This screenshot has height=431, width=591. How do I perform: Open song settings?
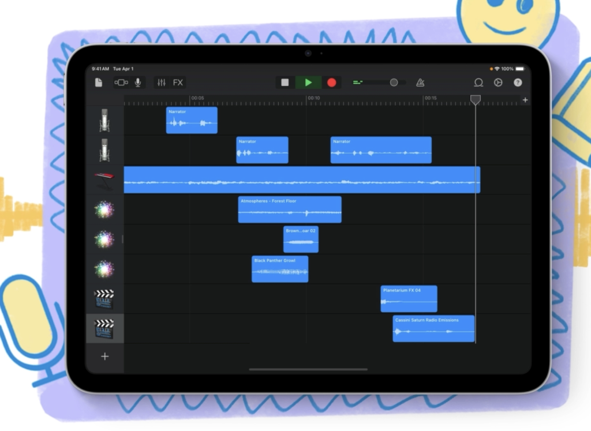pyautogui.click(x=498, y=83)
